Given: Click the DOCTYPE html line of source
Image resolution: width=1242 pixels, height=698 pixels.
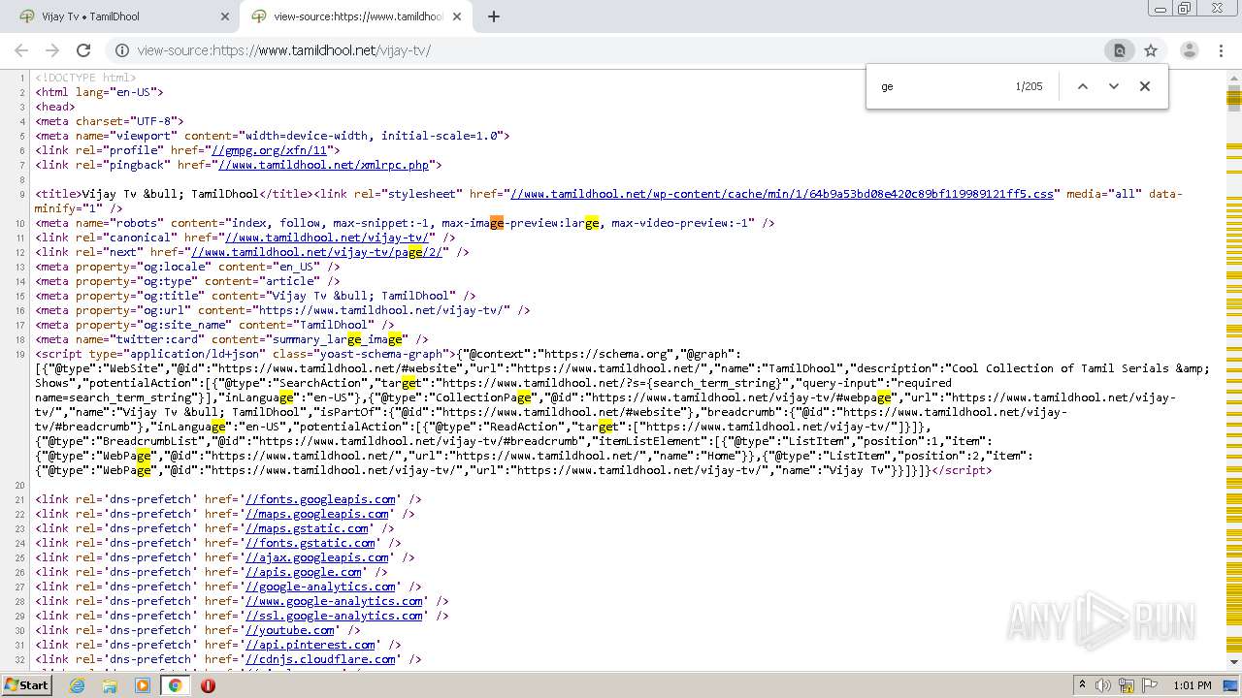Looking at the screenshot, I should pos(85,78).
